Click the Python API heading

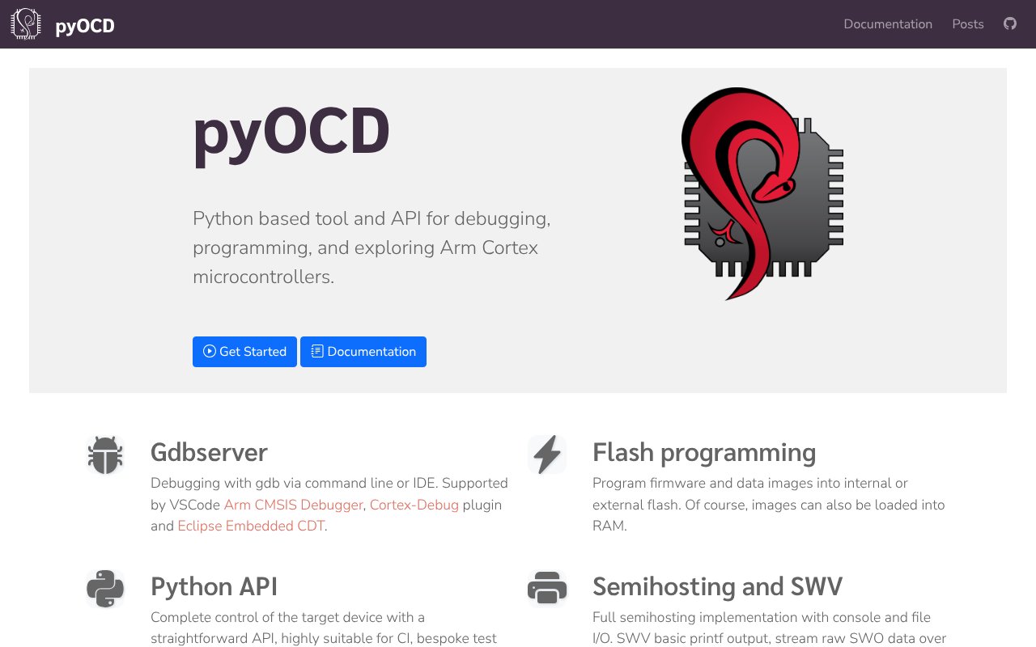pyautogui.click(x=214, y=586)
